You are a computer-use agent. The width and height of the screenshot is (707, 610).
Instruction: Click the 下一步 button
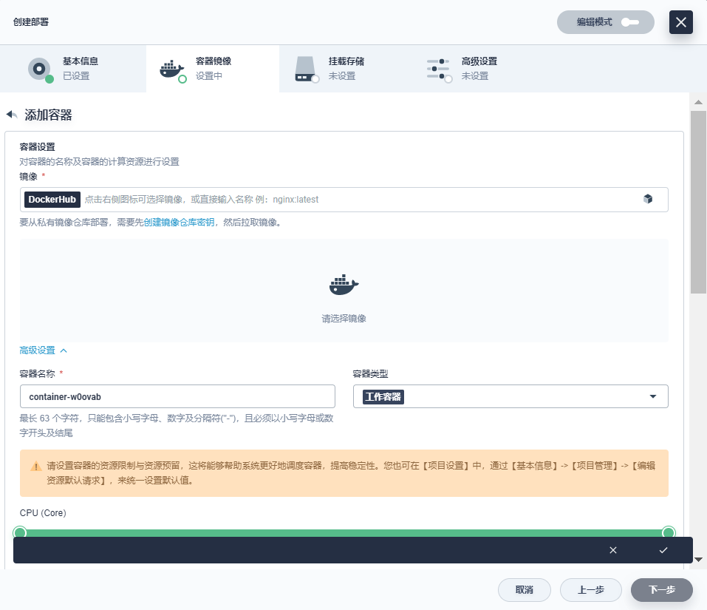pos(660,590)
